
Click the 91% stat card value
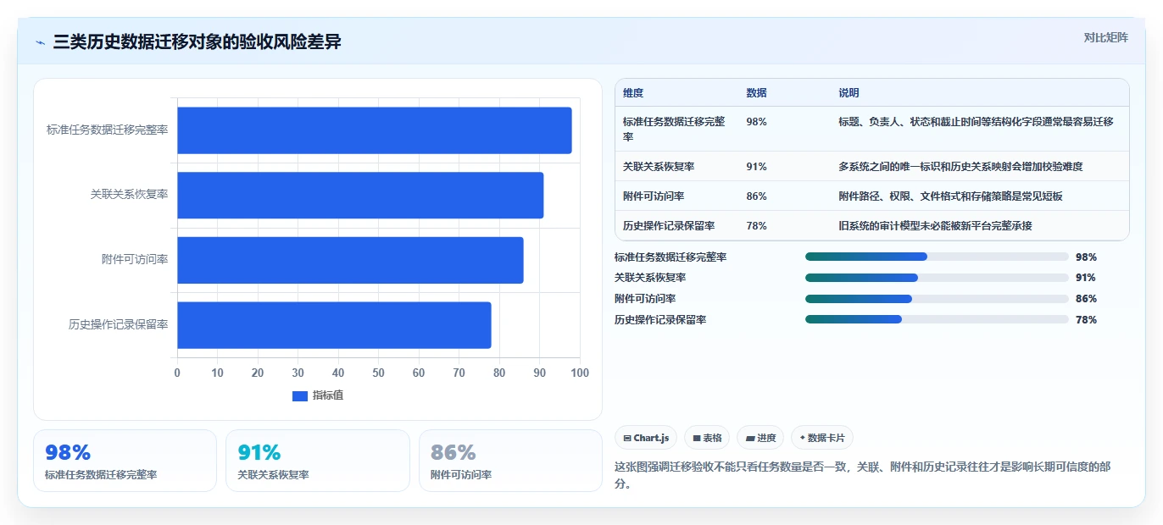coord(259,453)
